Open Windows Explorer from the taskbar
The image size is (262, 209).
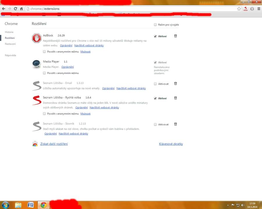pyautogui.click(x=18, y=205)
